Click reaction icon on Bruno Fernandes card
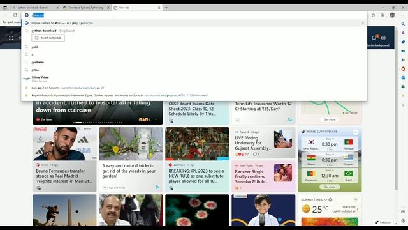This screenshot has height=230, width=408. 38,188
